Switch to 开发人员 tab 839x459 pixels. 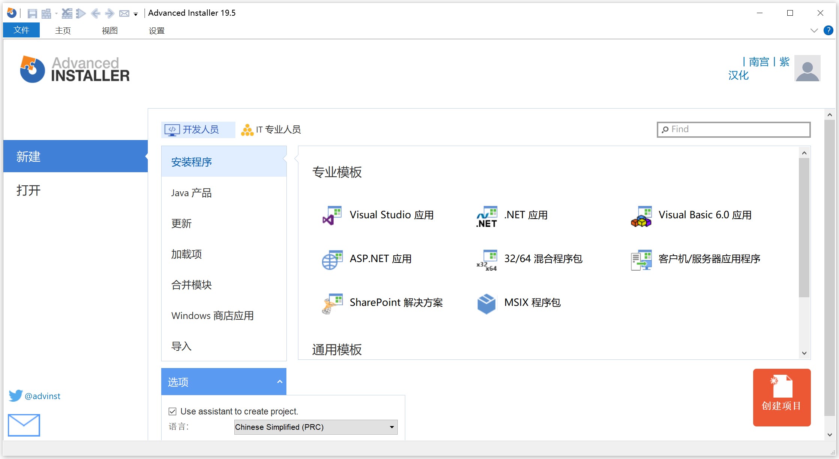[198, 130]
